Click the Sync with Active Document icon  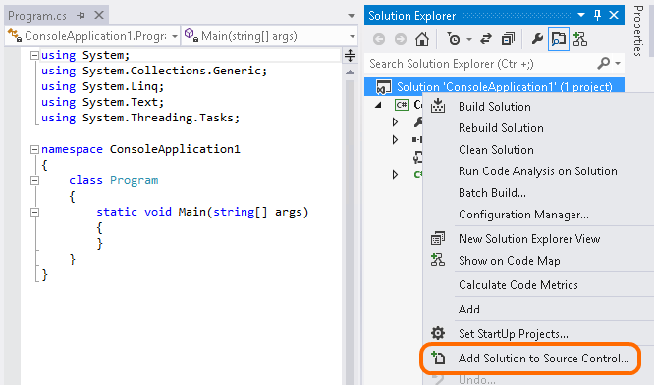pyautogui.click(x=485, y=39)
